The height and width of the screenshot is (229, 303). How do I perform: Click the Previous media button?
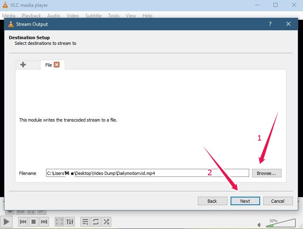coord(23,222)
